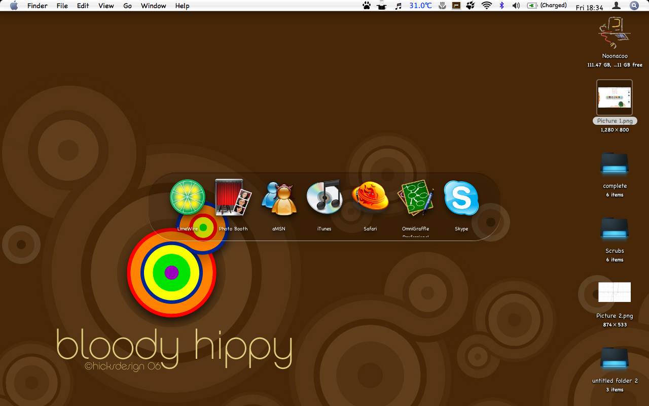Open the Edit menu
Screen dimensions: 649x406
(x=83, y=6)
